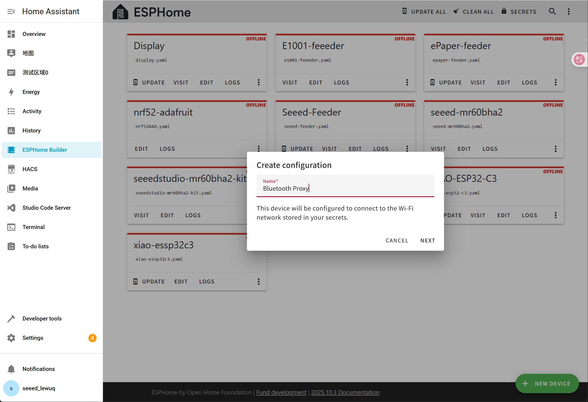
Task: Collapse the Home Assistant sidebar menu icon
Action: pyautogui.click(x=11, y=12)
